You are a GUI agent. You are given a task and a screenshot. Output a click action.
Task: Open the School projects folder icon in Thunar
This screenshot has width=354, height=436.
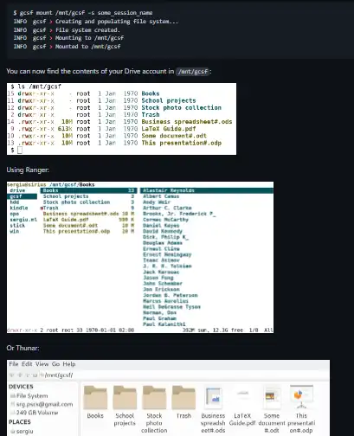[x=125, y=398]
